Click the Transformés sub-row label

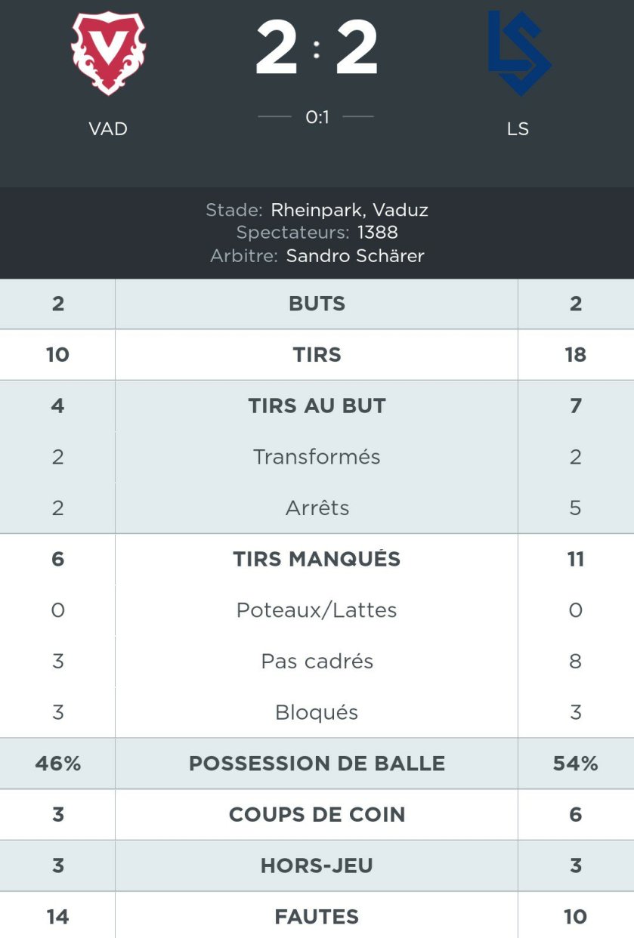tap(317, 457)
